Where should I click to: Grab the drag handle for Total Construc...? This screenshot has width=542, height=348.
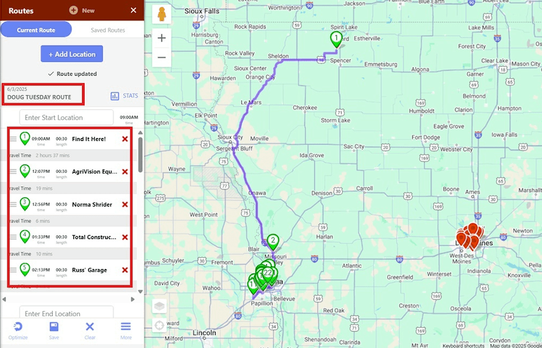pos(13,237)
